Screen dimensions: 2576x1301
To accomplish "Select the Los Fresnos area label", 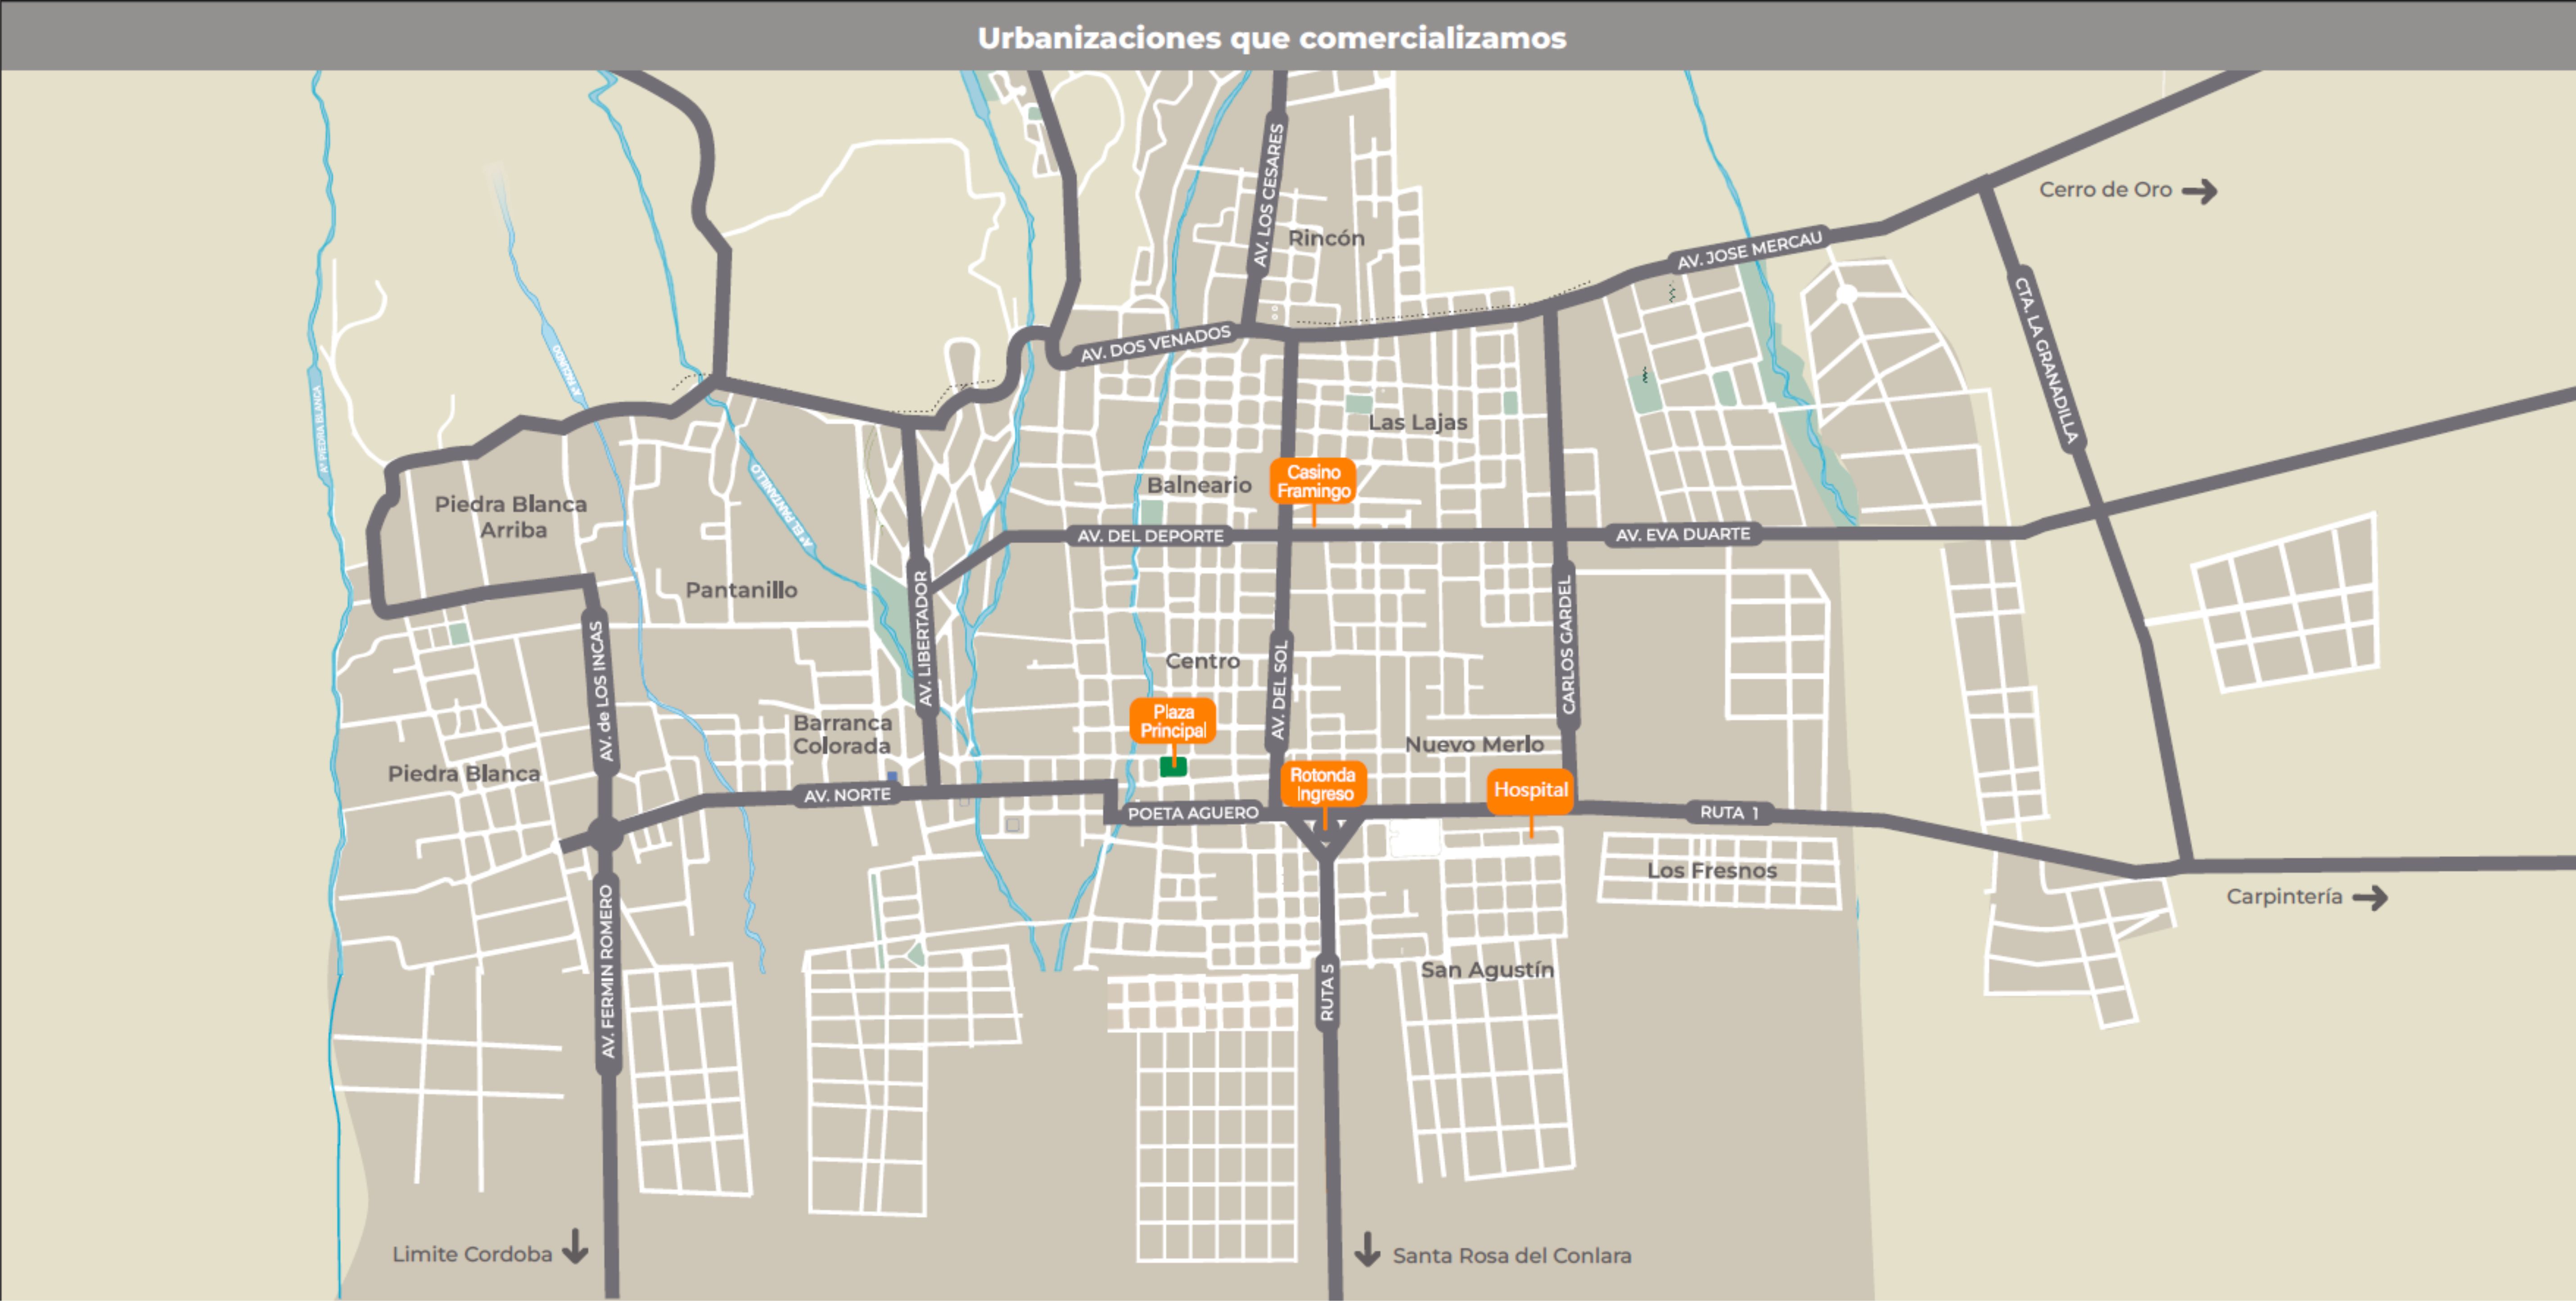I will click(x=1714, y=870).
